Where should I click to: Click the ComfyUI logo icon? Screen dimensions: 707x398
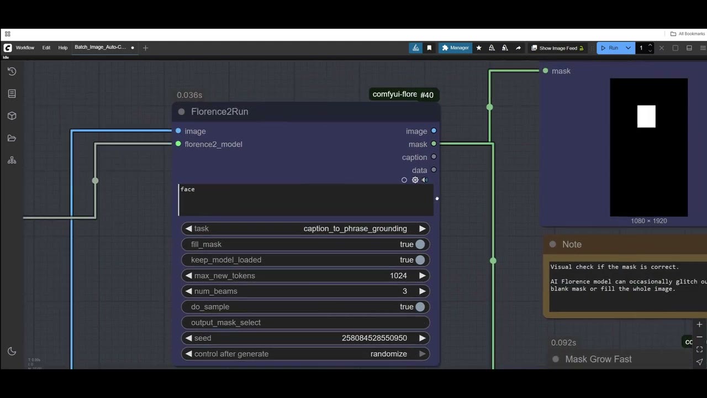[x=8, y=48]
